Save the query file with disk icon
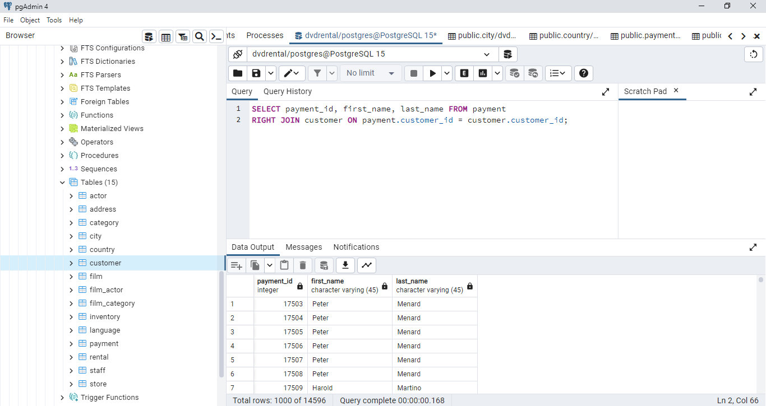This screenshot has height=406, width=766. 256,73
